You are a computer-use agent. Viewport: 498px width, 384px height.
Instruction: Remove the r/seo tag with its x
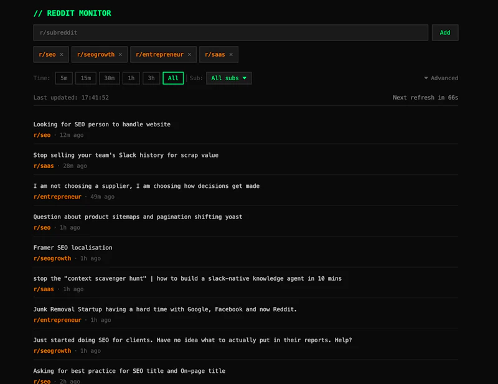[62, 55]
